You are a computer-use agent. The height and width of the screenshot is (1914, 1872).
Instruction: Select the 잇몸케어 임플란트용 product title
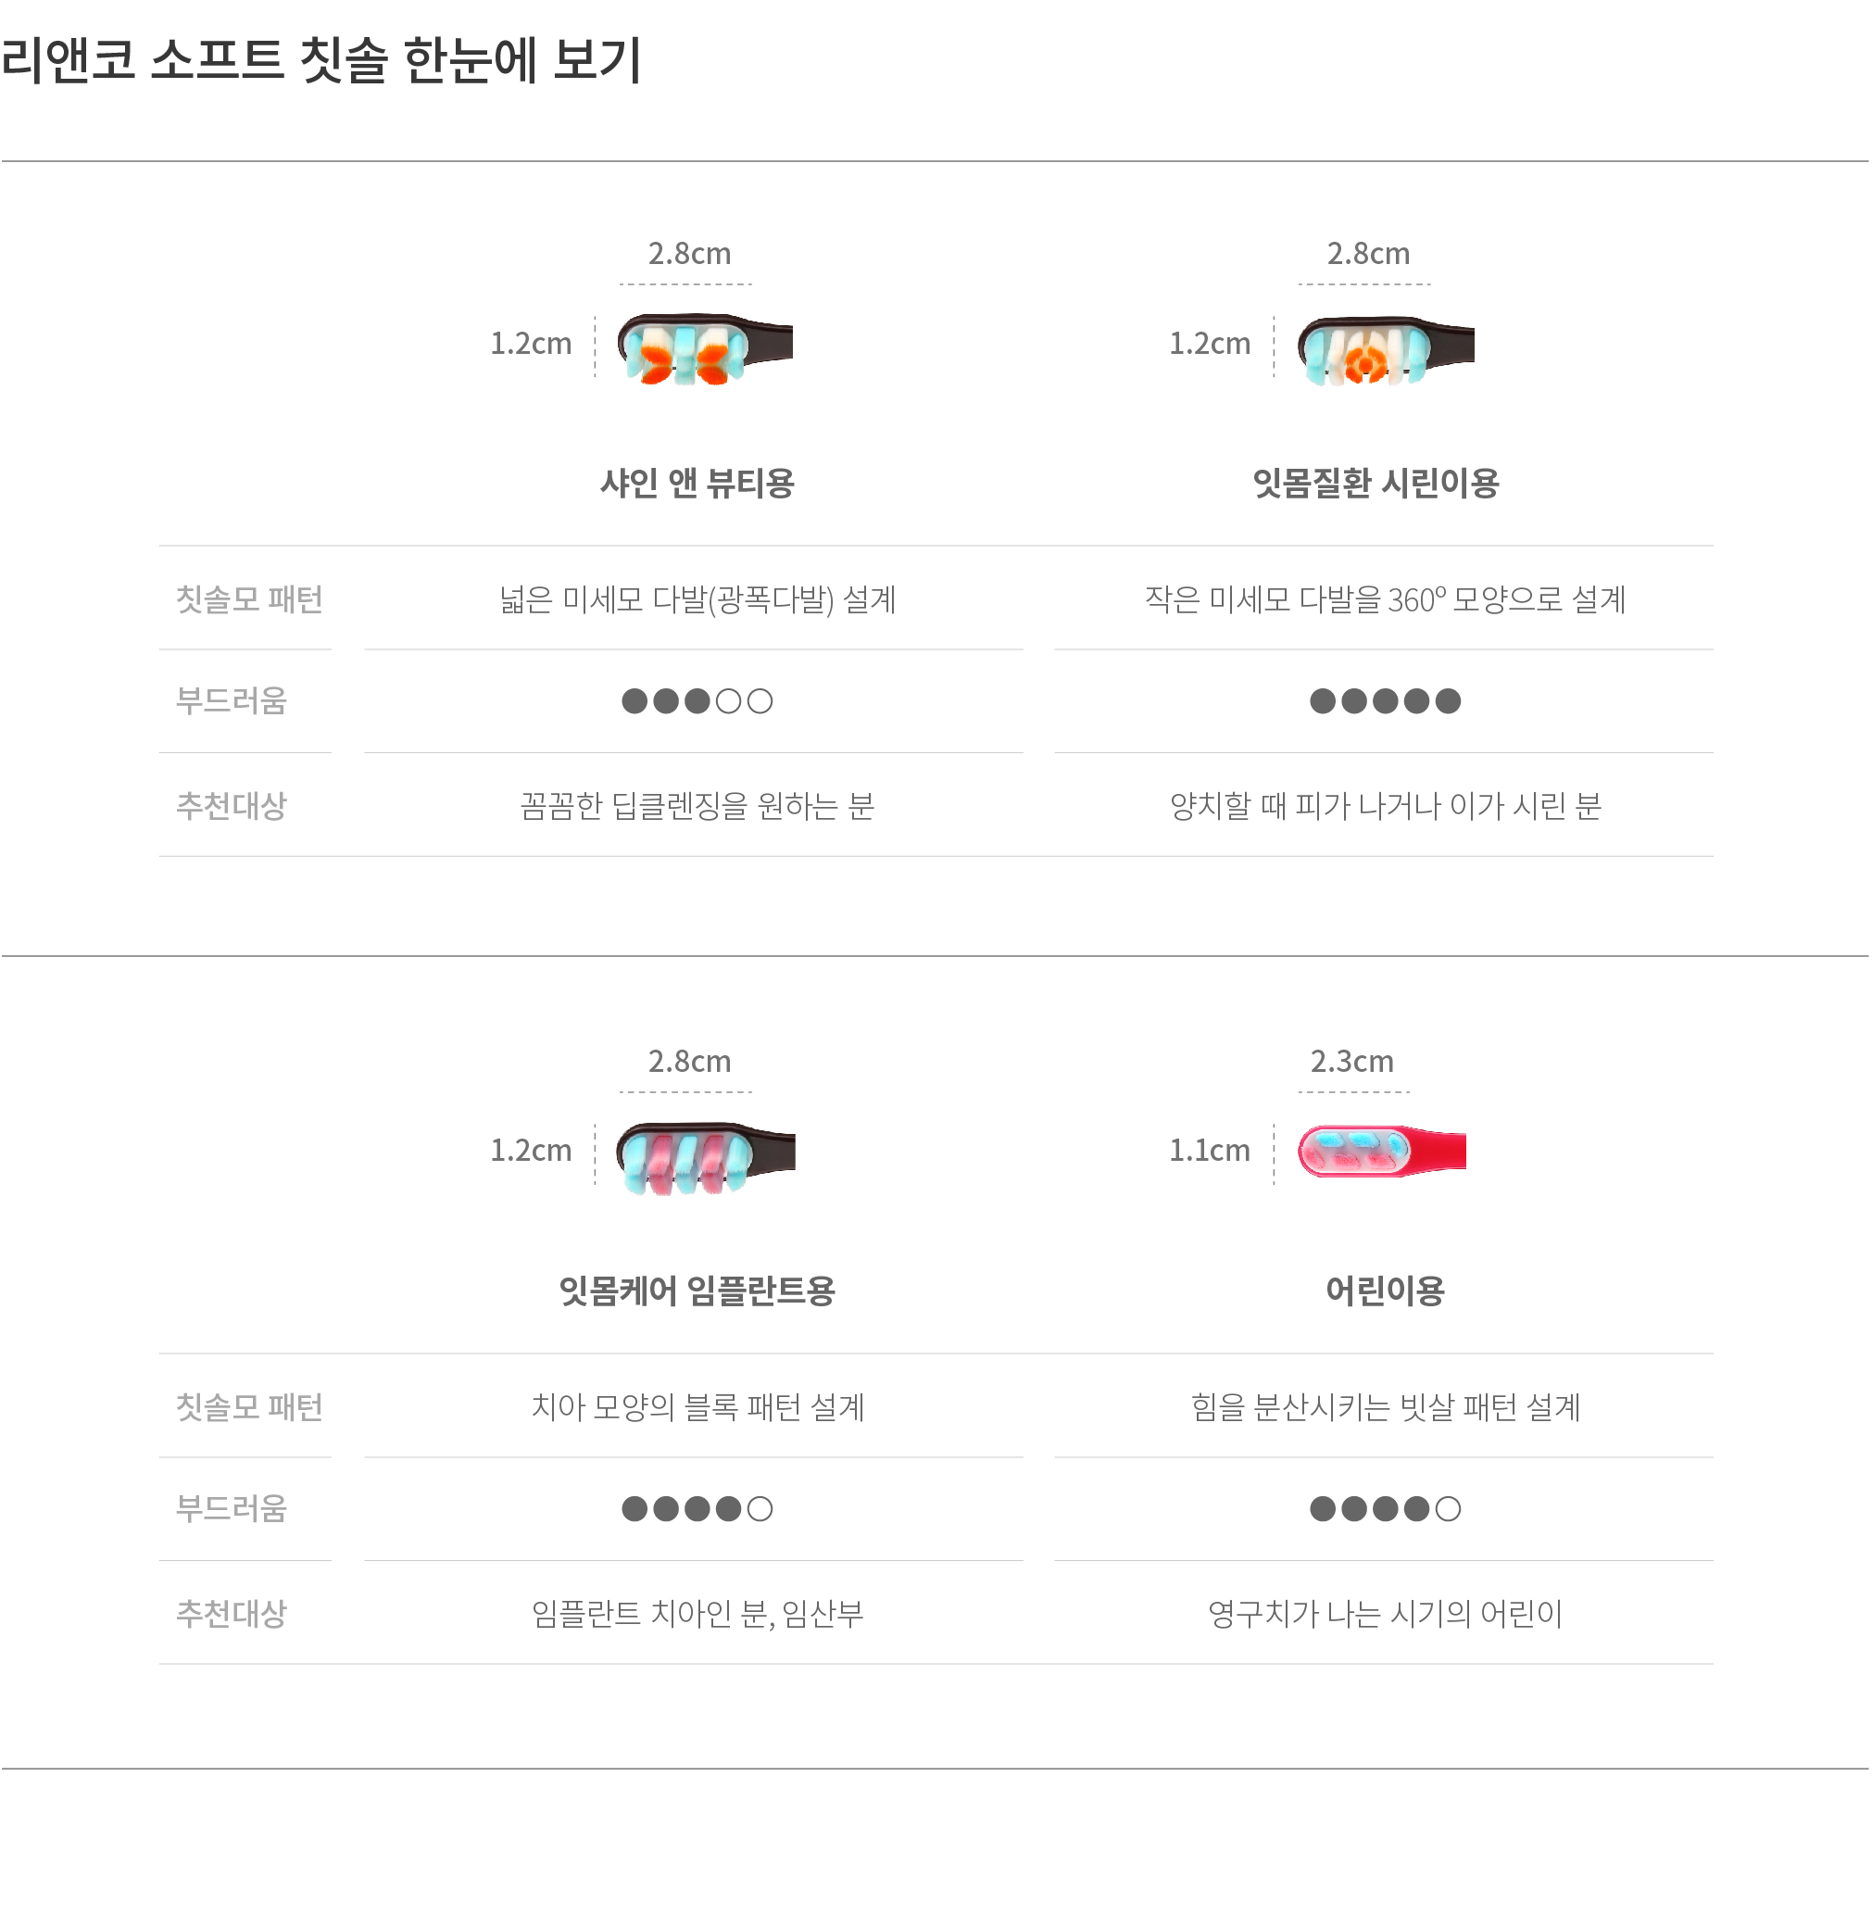click(697, 1291)
